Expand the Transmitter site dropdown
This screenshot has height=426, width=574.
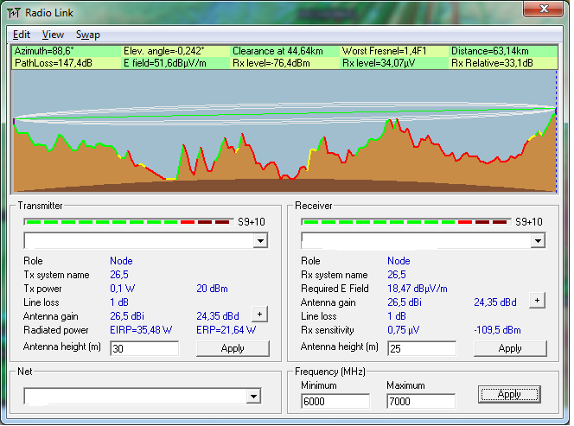point(259,240)
